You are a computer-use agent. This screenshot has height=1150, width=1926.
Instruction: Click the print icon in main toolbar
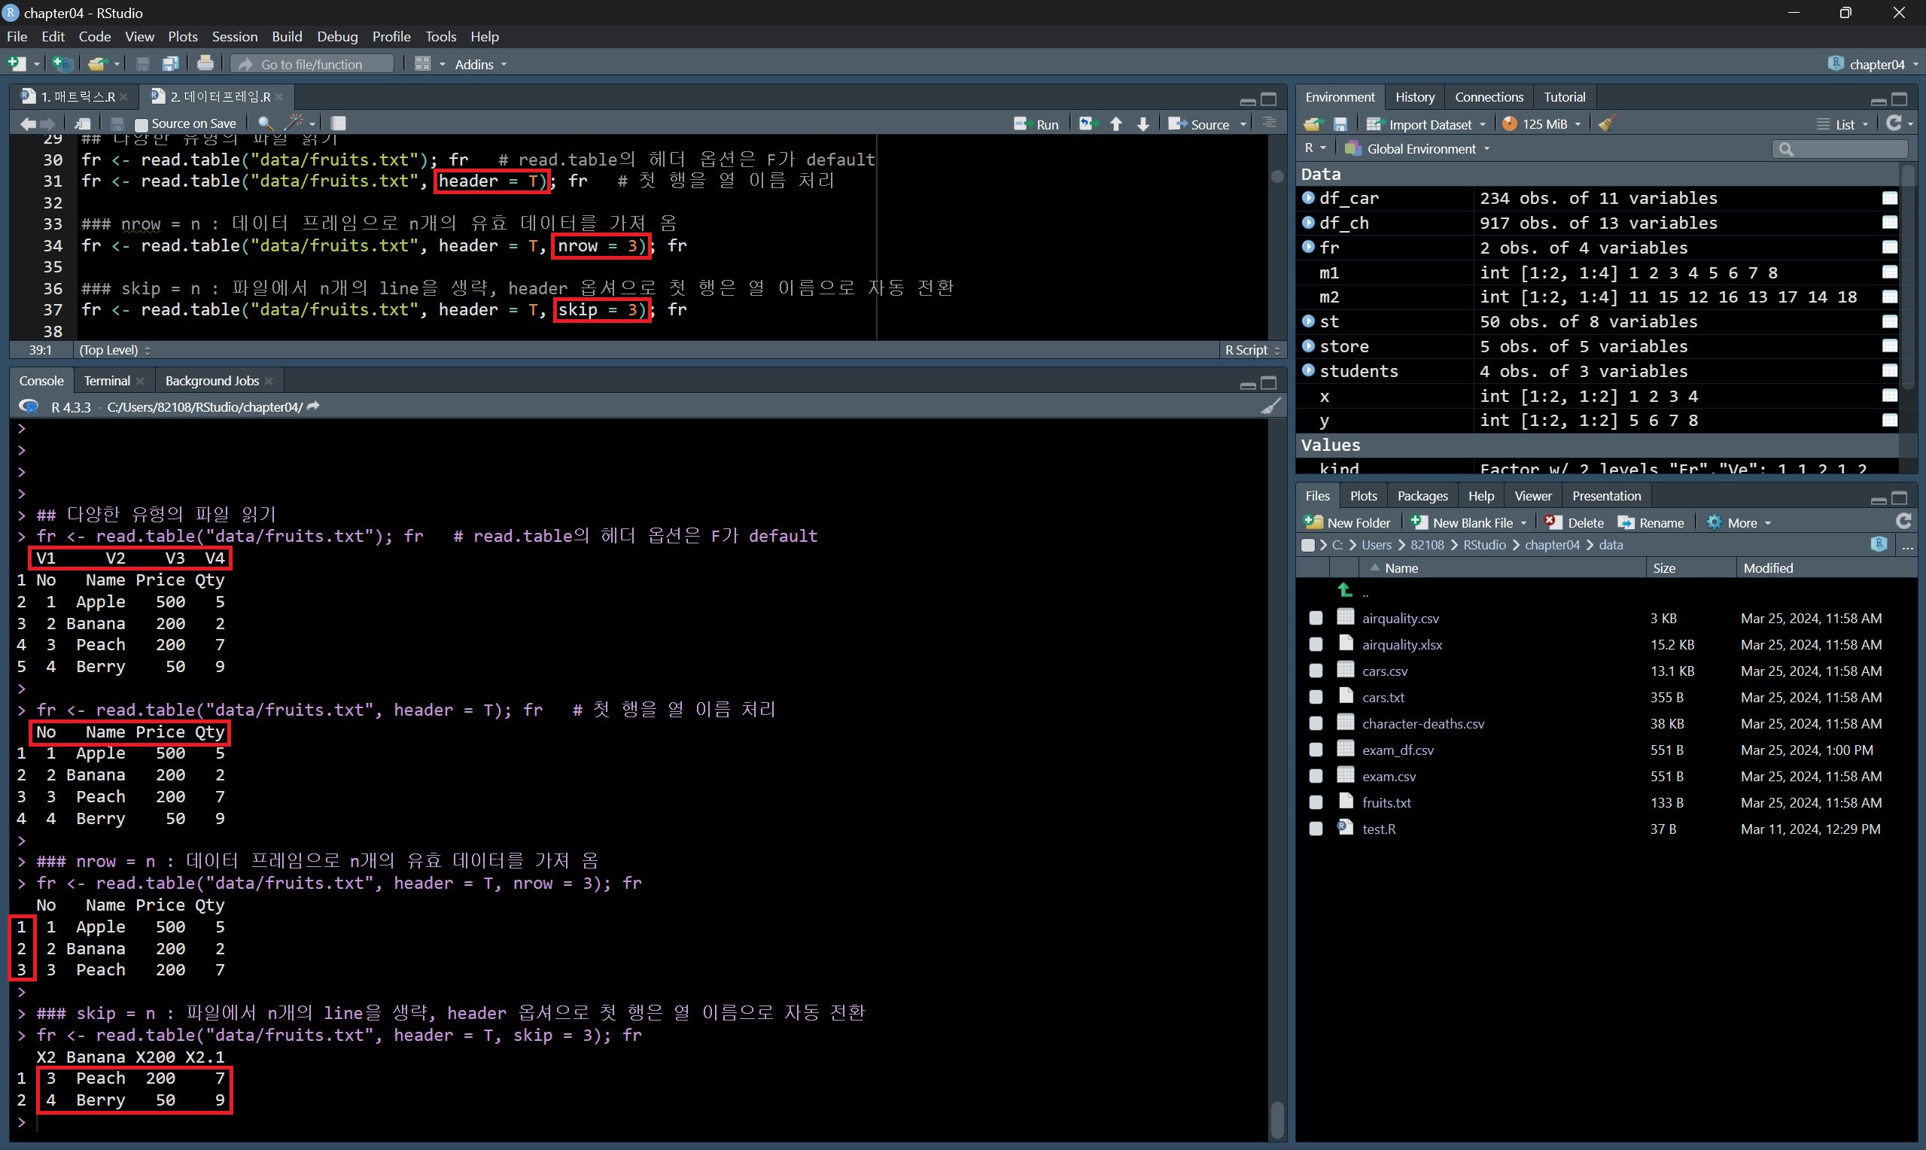pos(205,63)
